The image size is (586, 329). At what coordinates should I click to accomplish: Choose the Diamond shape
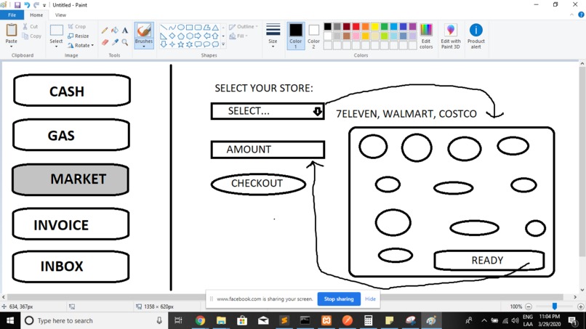[x=172, y=36]
